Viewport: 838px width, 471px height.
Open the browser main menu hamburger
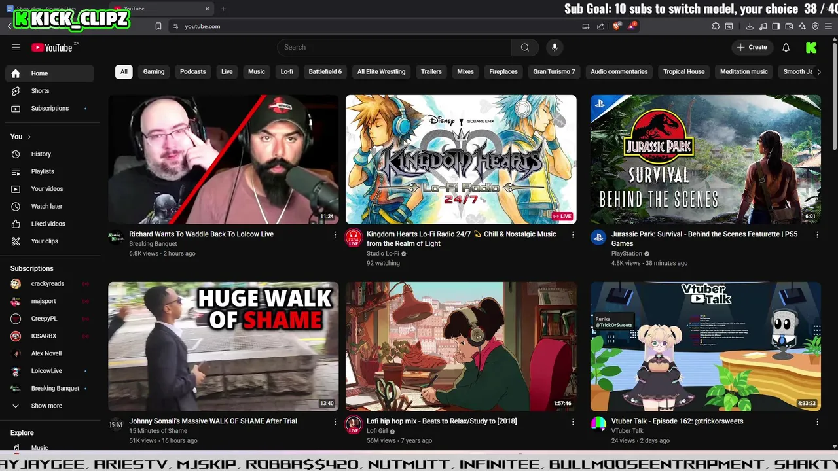click(x=829, y=26)
